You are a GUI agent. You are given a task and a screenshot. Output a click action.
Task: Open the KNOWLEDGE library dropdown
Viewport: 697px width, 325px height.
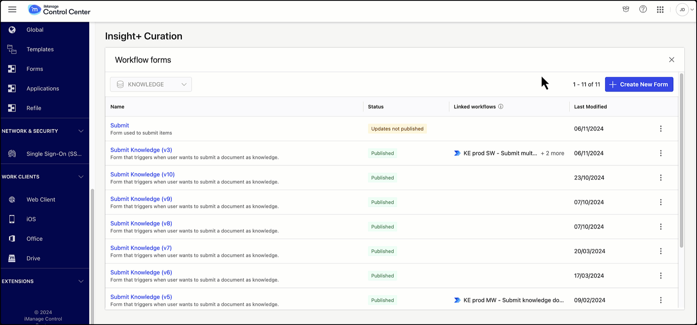coord(151,84)
